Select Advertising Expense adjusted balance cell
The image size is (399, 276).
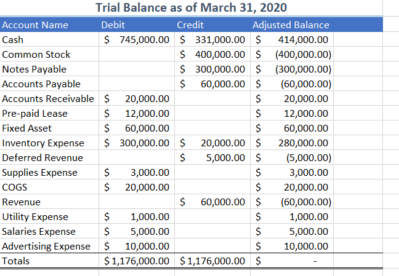point(292,246)
